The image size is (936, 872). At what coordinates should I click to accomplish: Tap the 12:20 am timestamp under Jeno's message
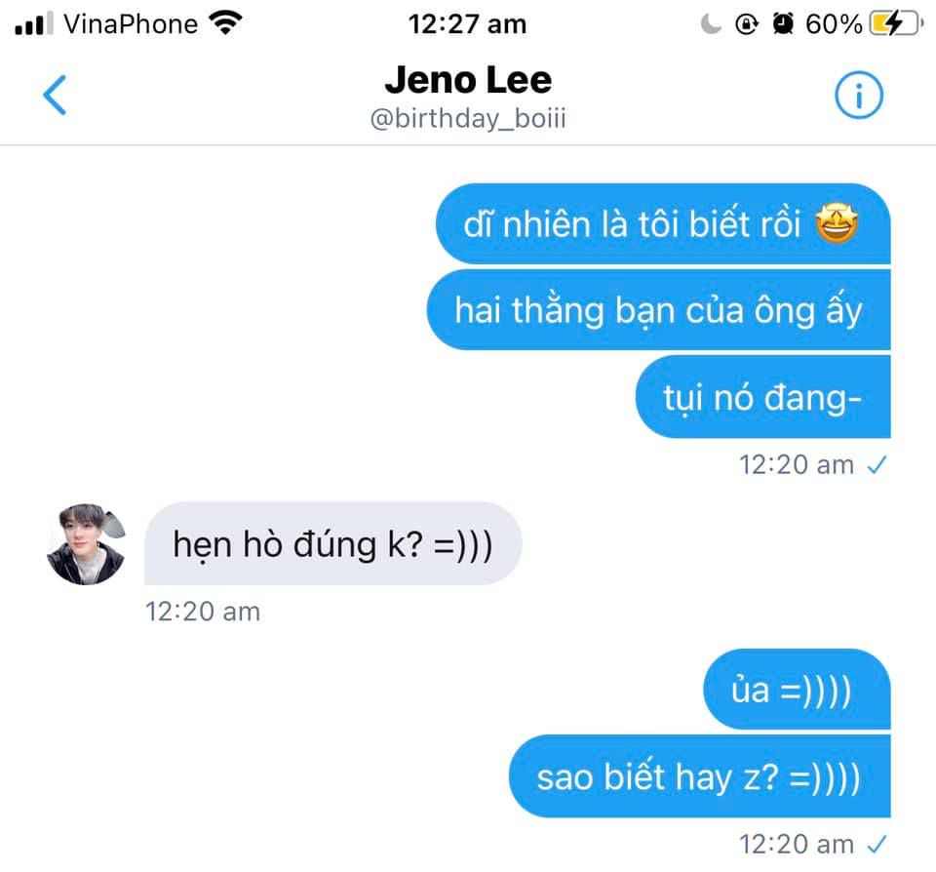203,612
